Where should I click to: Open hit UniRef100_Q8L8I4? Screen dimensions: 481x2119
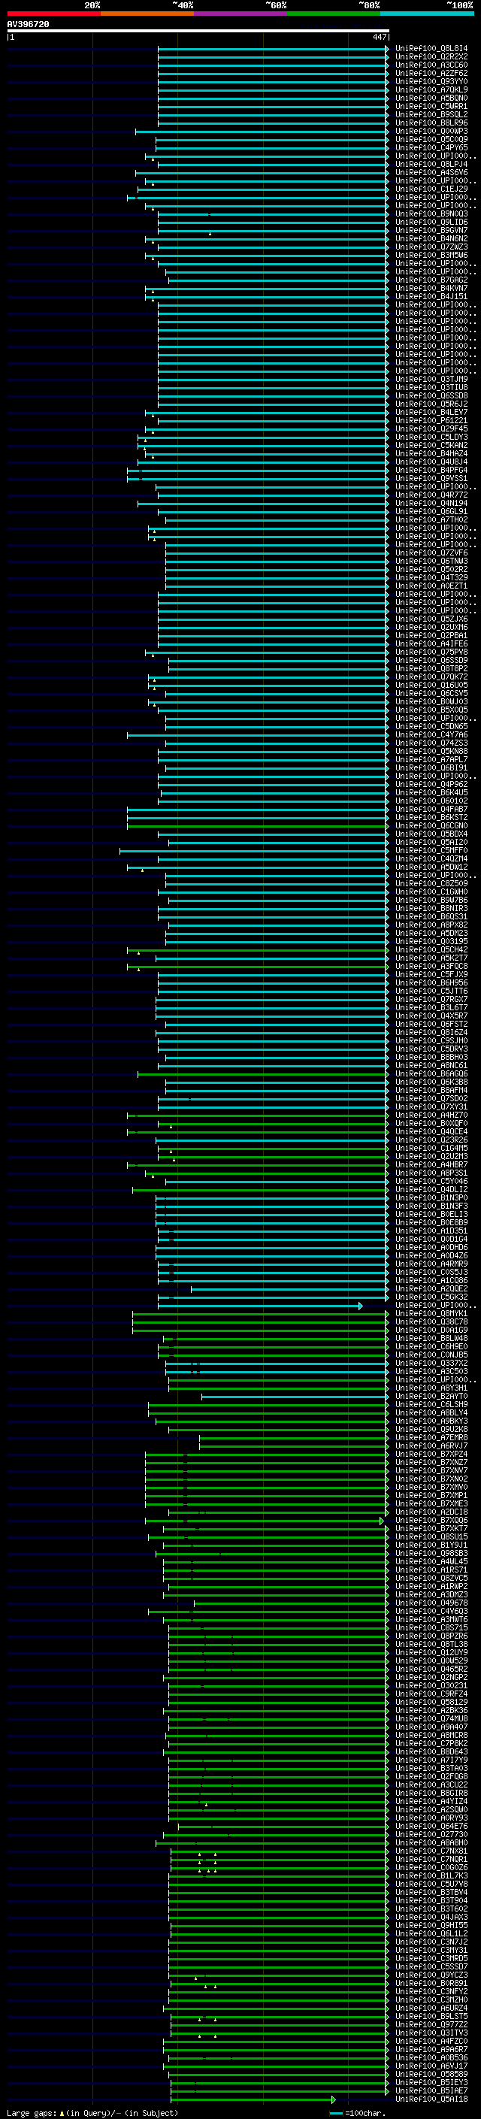coord(431,49)
